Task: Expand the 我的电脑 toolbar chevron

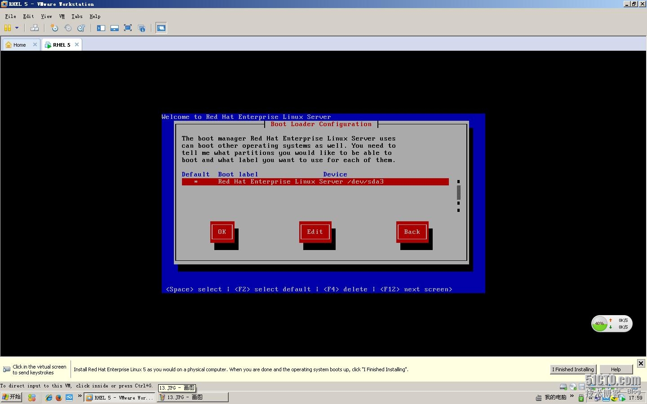Action: click(x=572, y=396)
